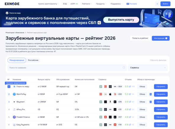The image size is (175, 129).
Task: Open the Сервисы filter dropdown
Action: (148, 68)
